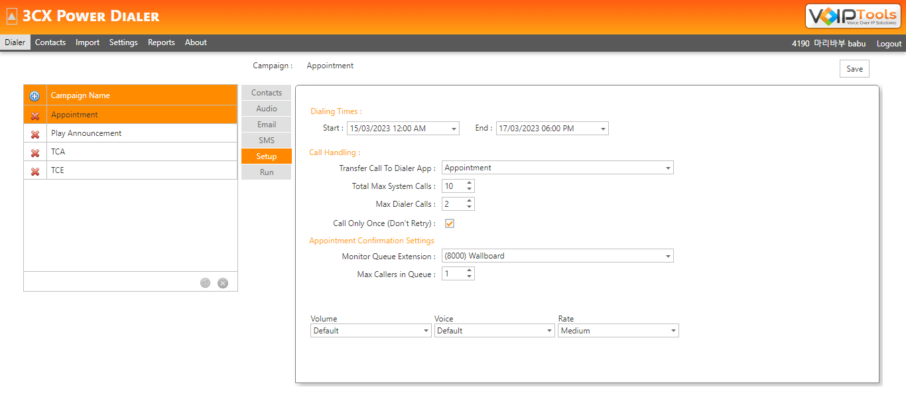906x411 pixels.
Task: Delete the Appointment campaign via red X
Action: click(x=34, y=114)
